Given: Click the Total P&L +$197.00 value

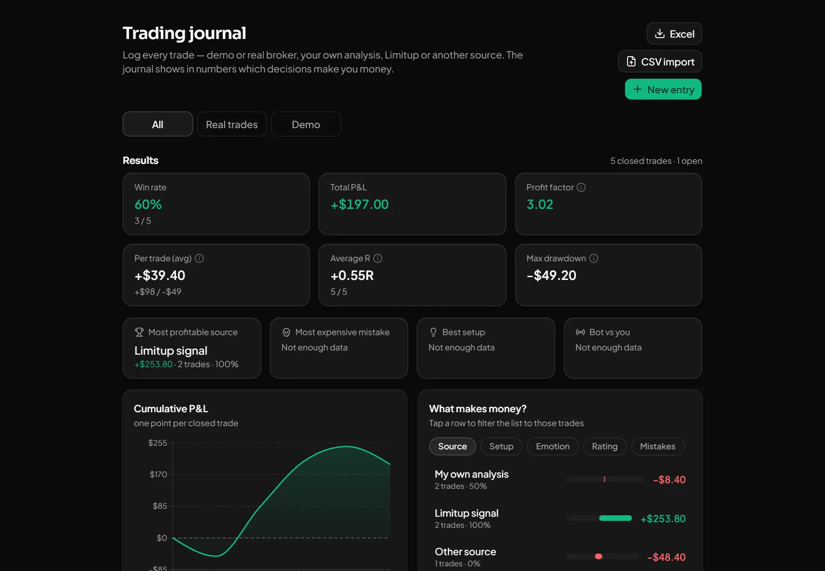Looking at the screenshot, I should 360,204.
